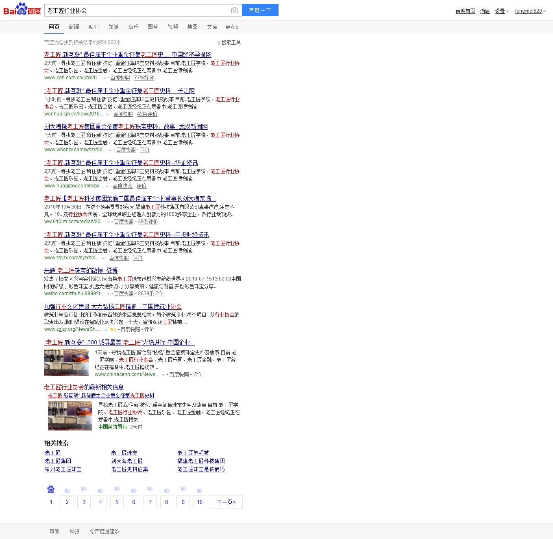Search related term 老工匠史料征集
Viewport: 553px width, 539px height.
point(129,469)
